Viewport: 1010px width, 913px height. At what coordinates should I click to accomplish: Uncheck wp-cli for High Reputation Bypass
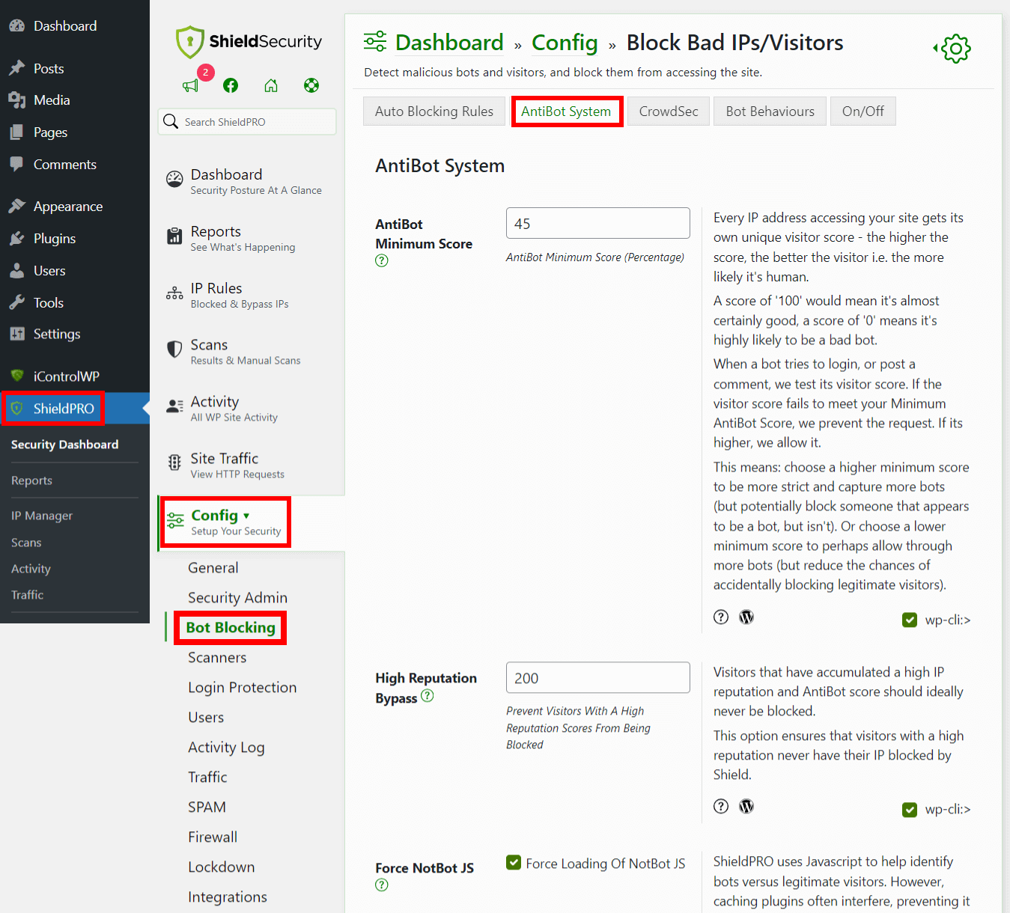tap(909, 809)
